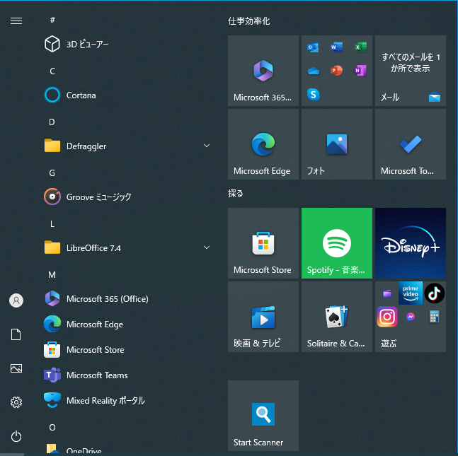Open OneNote from the Office tile group
Screen dimensions: 458x456
[x=360, y=71]
